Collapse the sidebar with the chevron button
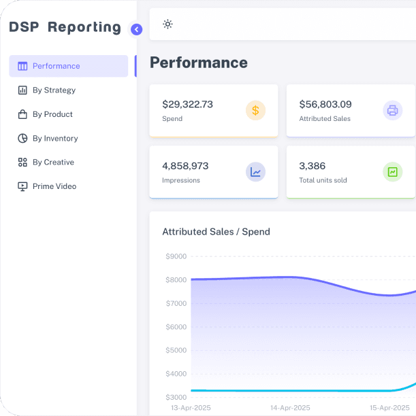 pos(137,29)
